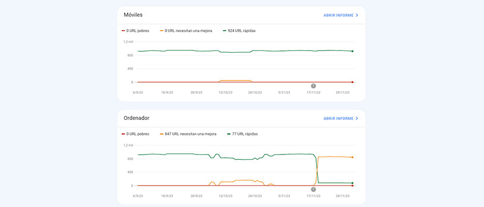Click the 12/10/23 date label in Móviles chart
The image size is (484, 207).
[x=226, y=92]
